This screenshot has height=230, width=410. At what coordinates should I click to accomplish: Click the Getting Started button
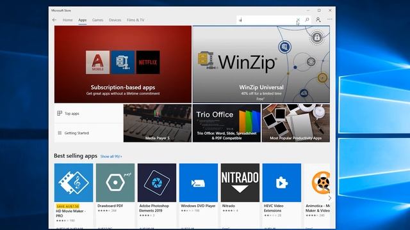coord(88,133)
